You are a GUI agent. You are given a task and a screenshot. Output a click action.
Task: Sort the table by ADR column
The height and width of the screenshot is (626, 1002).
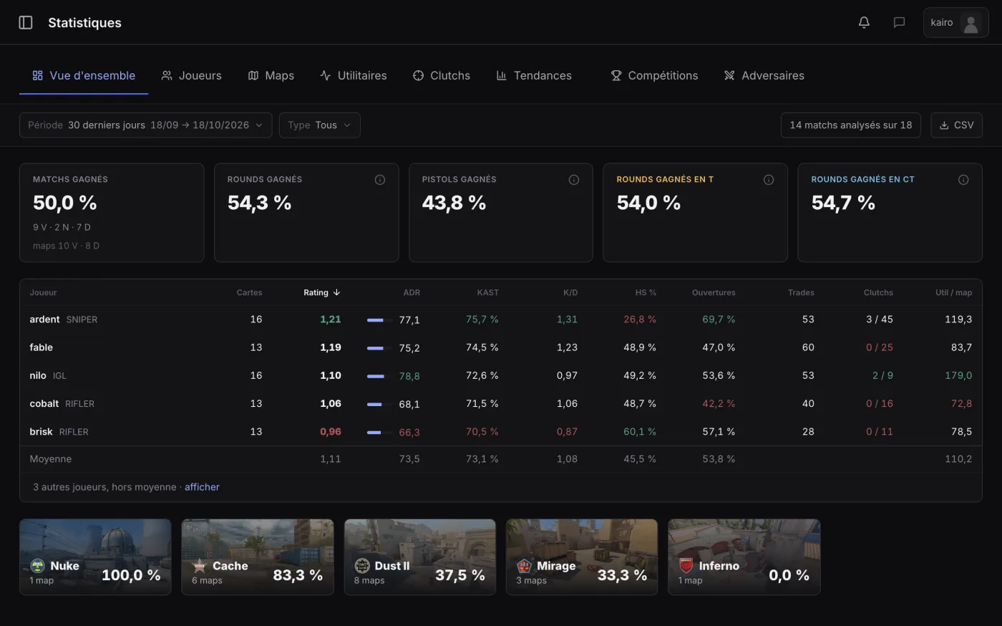coord(412,292)
